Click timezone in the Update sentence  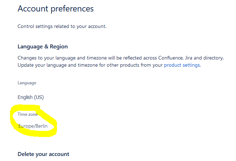coord(88,65)
